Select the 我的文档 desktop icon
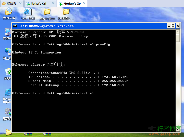The image size is (184, 137). 9,13
